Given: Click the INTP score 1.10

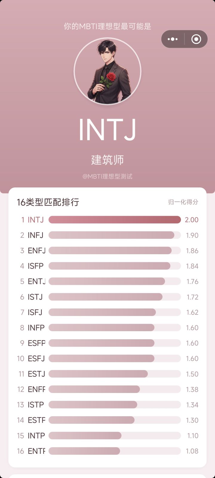Looking at the screenshot, I should coord(193,436).
